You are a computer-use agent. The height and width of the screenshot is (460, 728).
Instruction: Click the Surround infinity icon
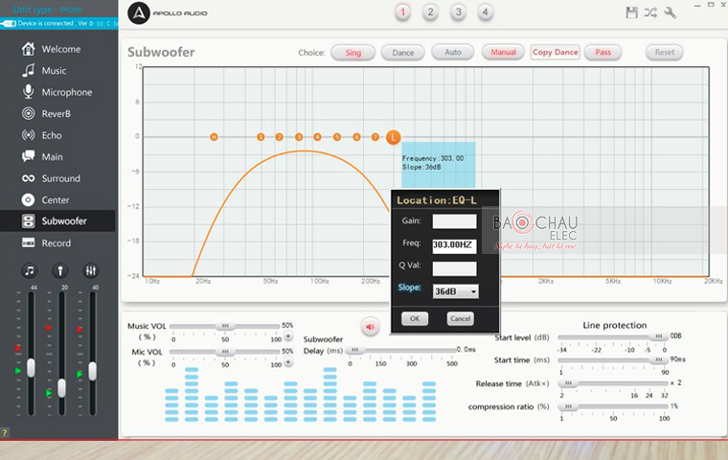pos(29,178)
